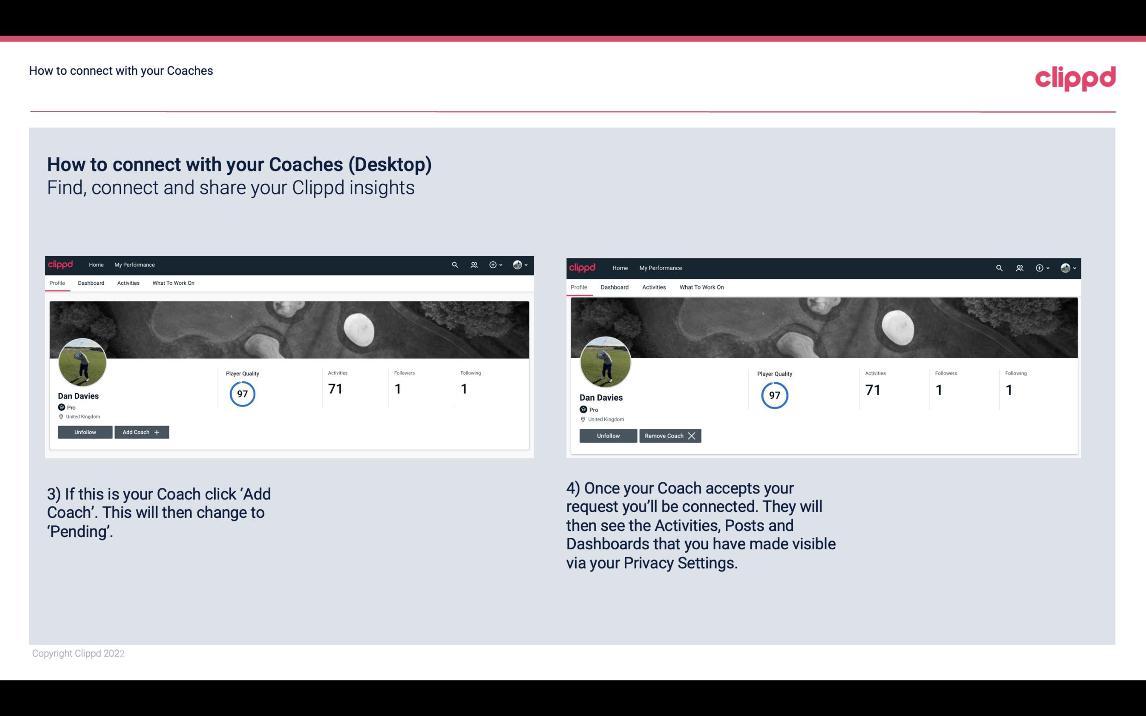Click 'Remove Coach' button on right profile
Image resolution: width=1146 pixels, height=716 pixels.
pyautogui.click(x=669, y=435)
